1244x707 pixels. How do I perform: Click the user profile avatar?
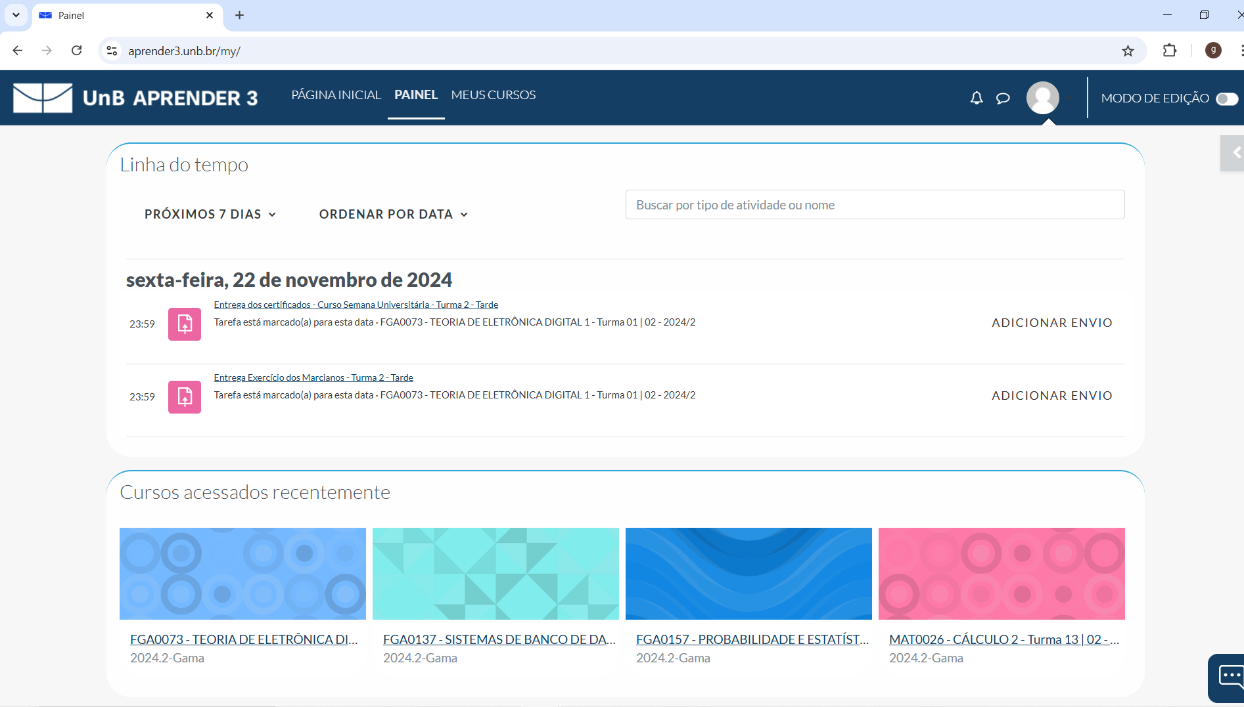[x=1043, y=98]
